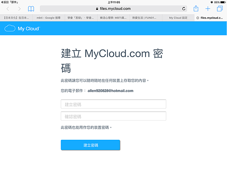The height and width of the screenshot is (170, 227).
Task: Switch to the 熱愛生活 | FUN01 tab
Action: point(146,18)
